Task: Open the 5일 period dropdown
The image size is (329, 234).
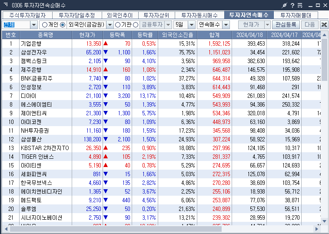Action: coord(192,25)
